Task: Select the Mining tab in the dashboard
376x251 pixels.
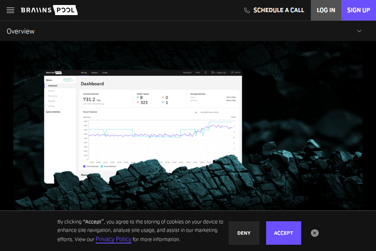Action: click(x=84, y=73)
